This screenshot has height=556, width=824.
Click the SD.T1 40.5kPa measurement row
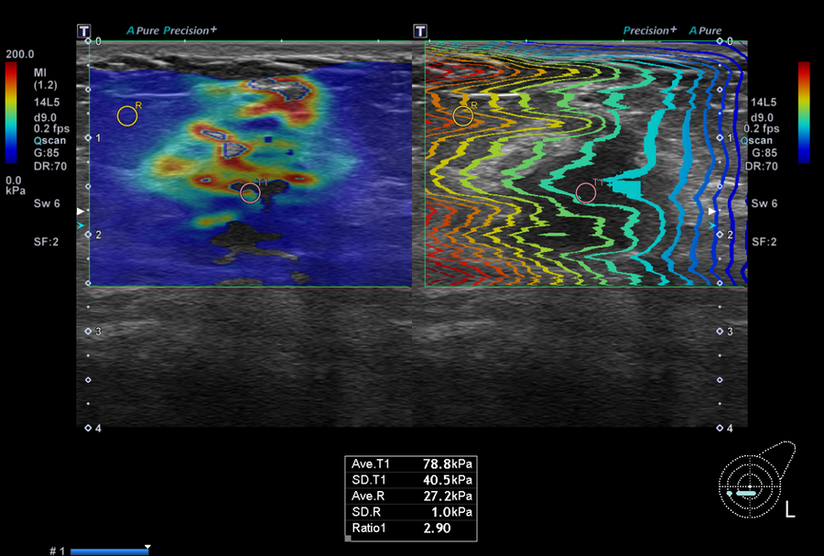411,480
